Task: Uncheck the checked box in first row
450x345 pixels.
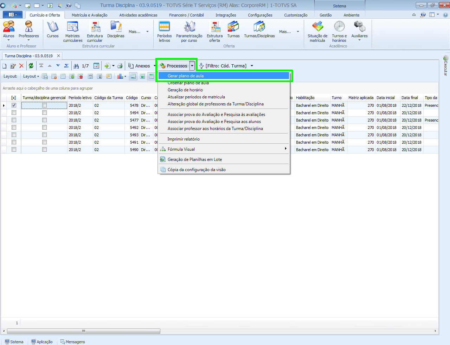Action: (x=14, y=105)
